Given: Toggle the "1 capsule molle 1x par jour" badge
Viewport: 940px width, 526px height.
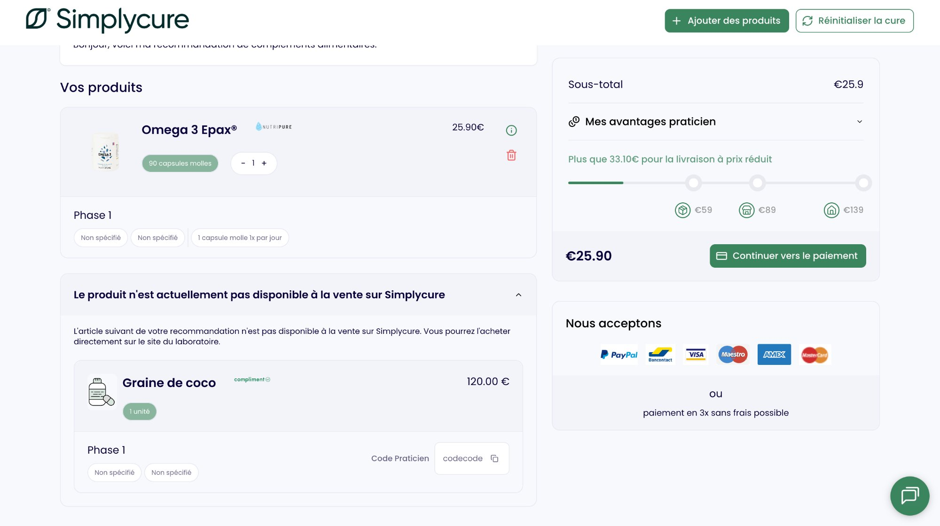Looking at the screenshot, I should 240,238.
